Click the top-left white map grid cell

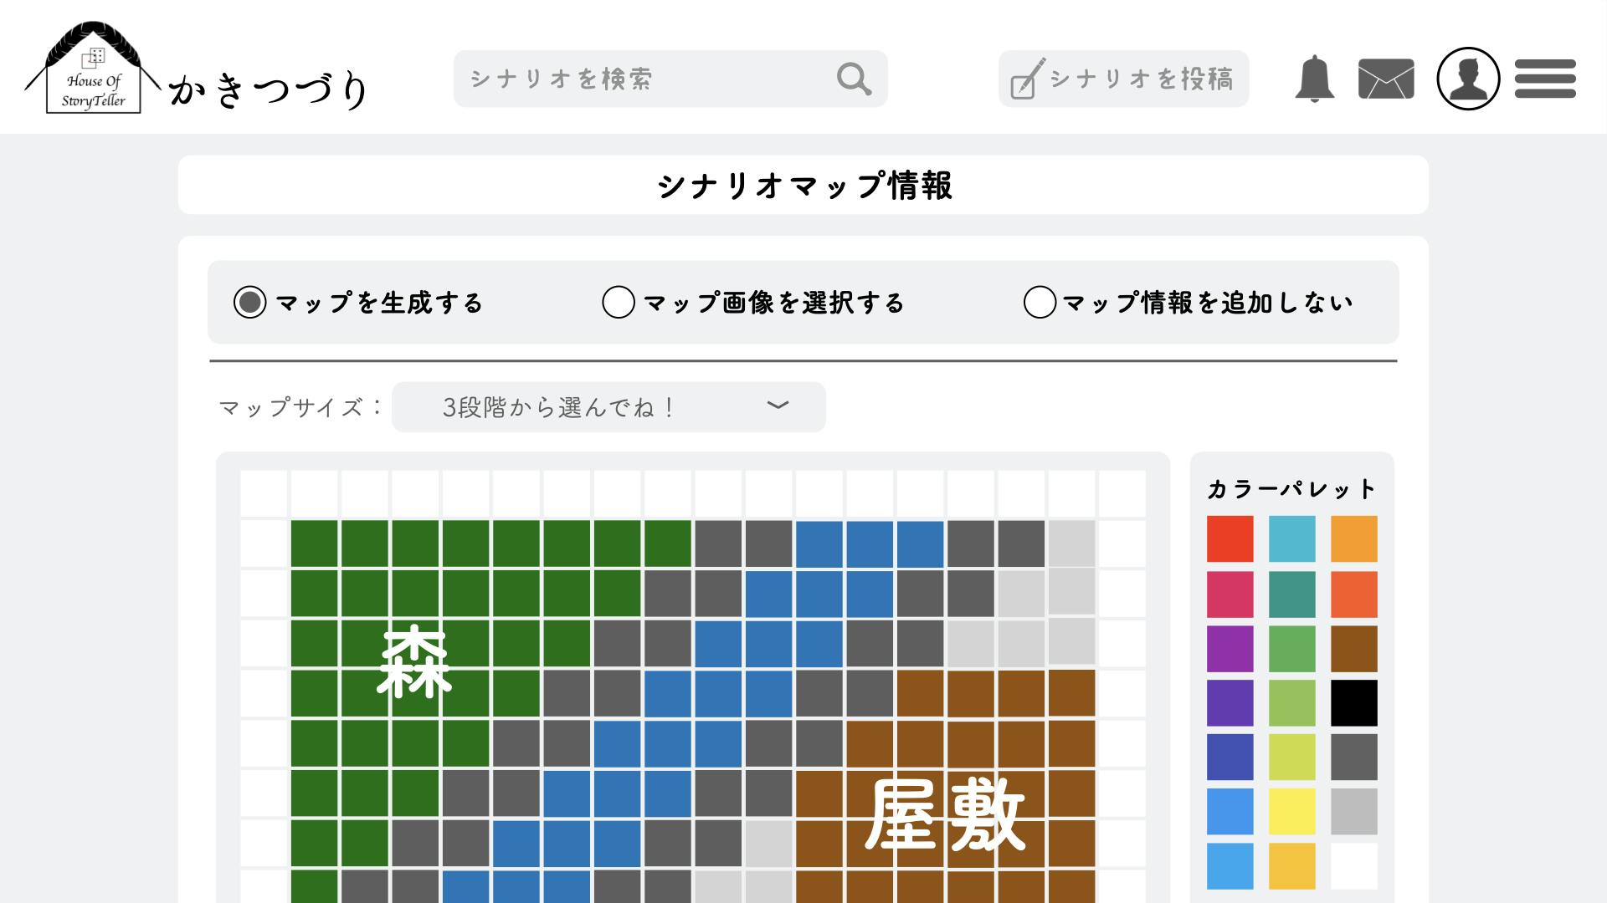click(x=264, y=493)
